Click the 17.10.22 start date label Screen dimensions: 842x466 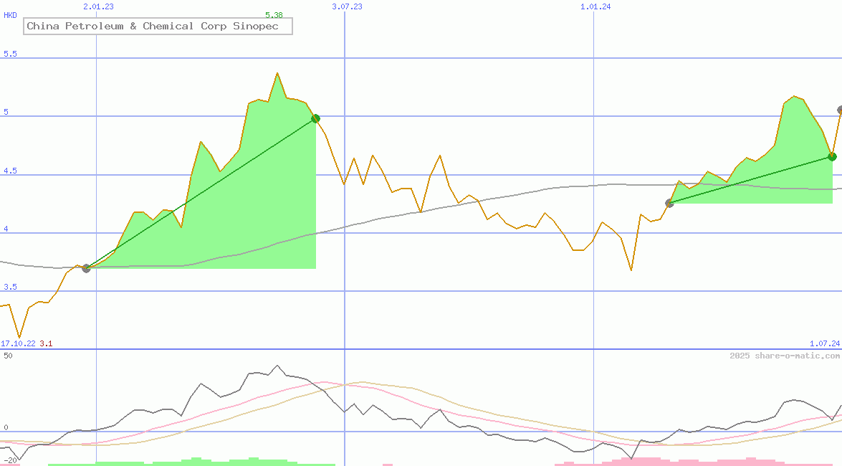pos(18,344)
